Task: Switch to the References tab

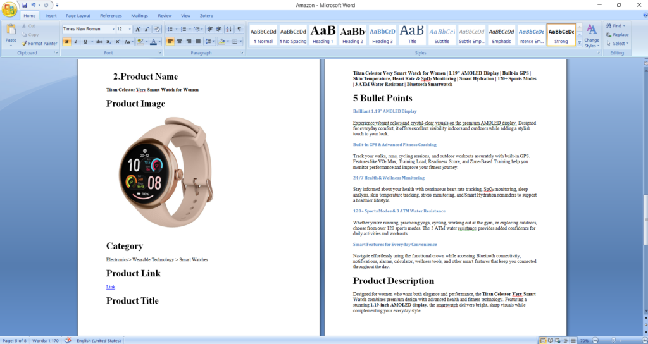Action: click(110, 16)
